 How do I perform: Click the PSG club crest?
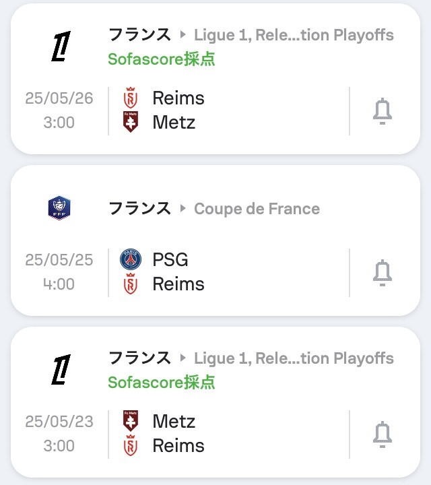(x=131, y=259)
